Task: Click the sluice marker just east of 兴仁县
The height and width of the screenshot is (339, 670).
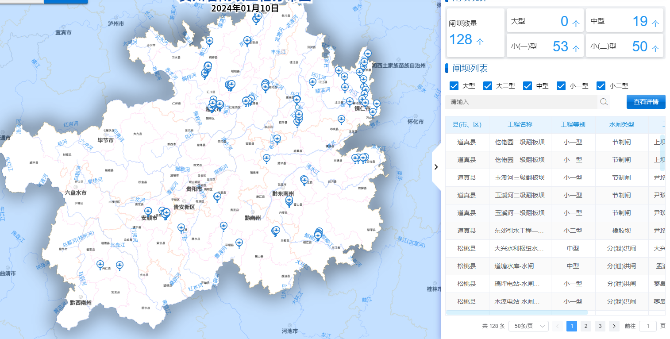Action: pos(119,266)
